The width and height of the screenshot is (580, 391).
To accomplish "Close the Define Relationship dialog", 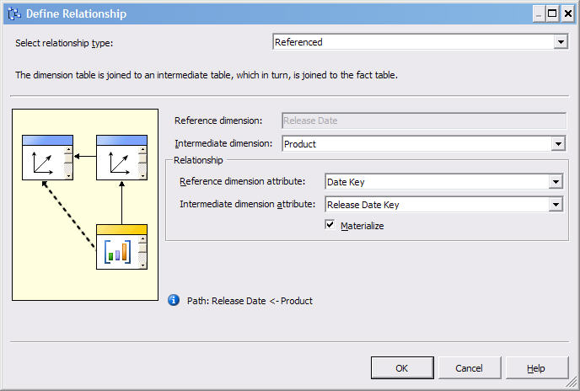I will click(567, 13).
